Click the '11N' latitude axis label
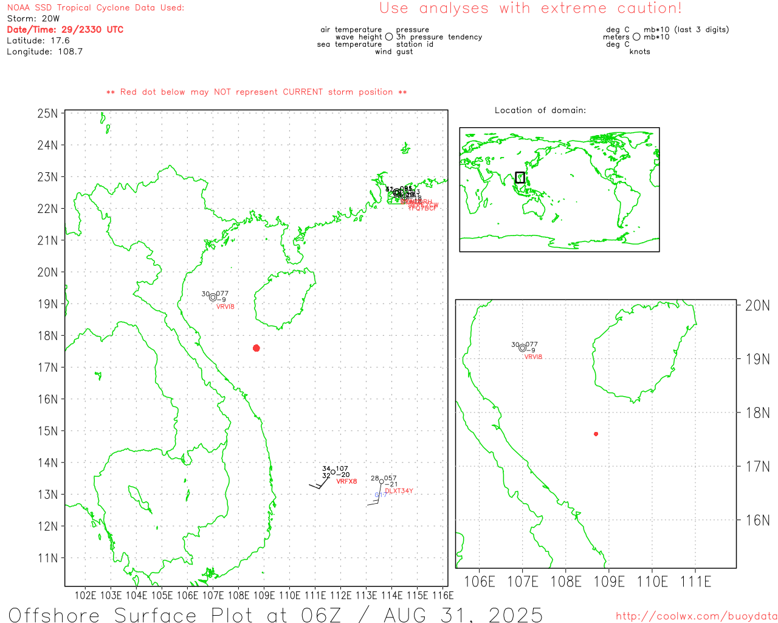Image resolution: width=778 pixels, height=623 pixels. pos(47,558)
